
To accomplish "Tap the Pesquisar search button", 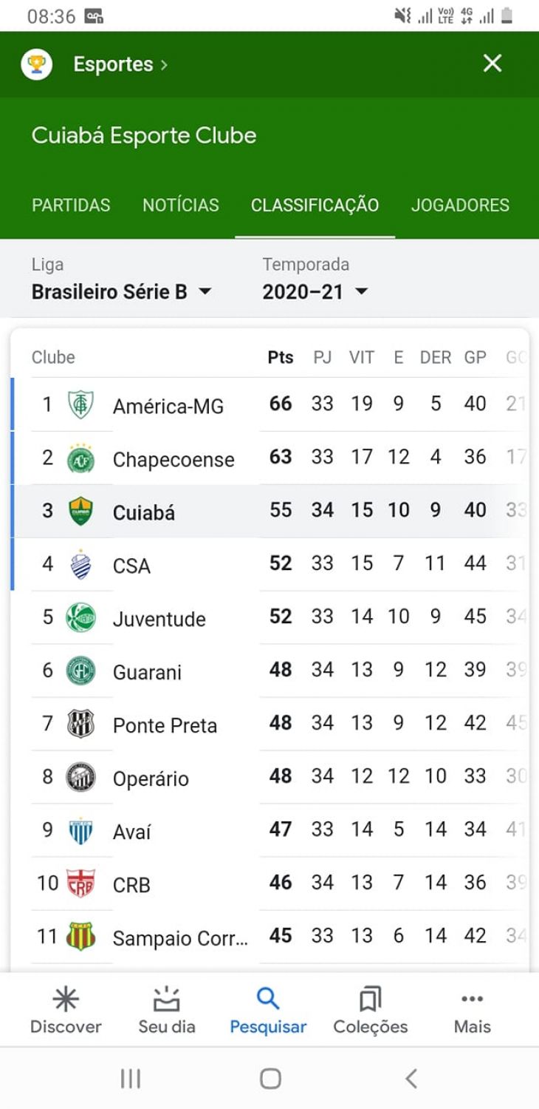I will (268, 1011).
